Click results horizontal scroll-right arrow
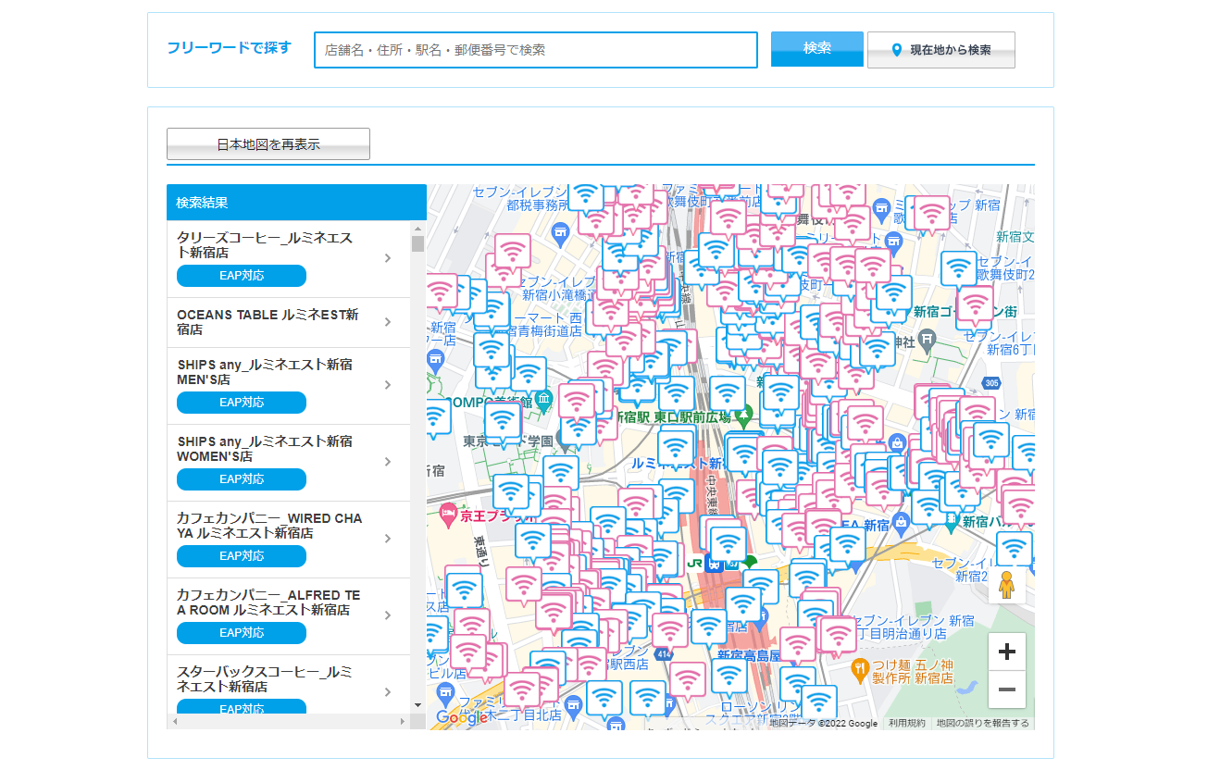Screen dimensions: 1208x770 click(403, 721)
